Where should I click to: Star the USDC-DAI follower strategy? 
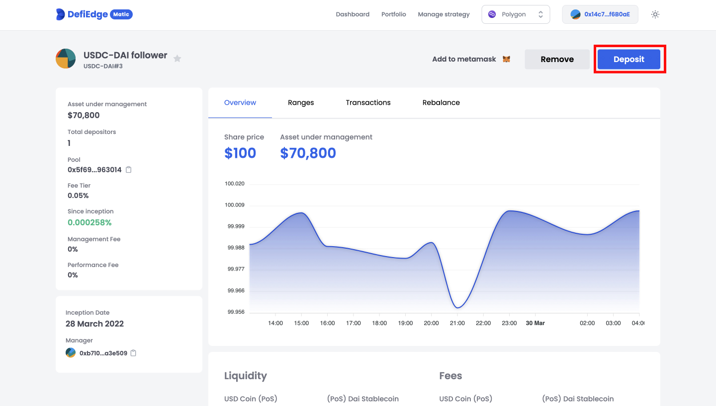(x=177, y=59)
